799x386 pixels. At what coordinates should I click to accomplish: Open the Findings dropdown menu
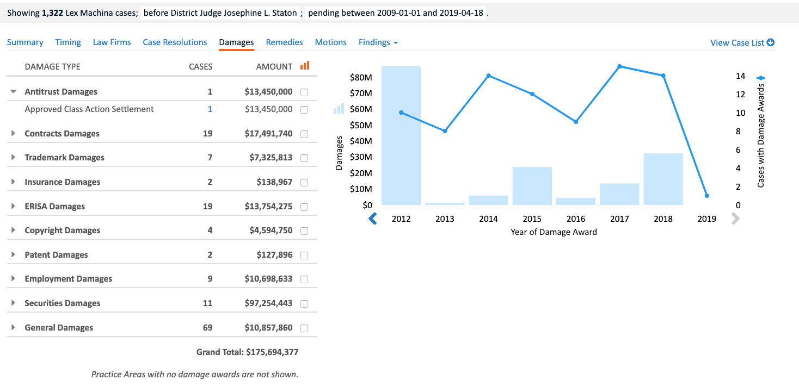pos(378,42)
